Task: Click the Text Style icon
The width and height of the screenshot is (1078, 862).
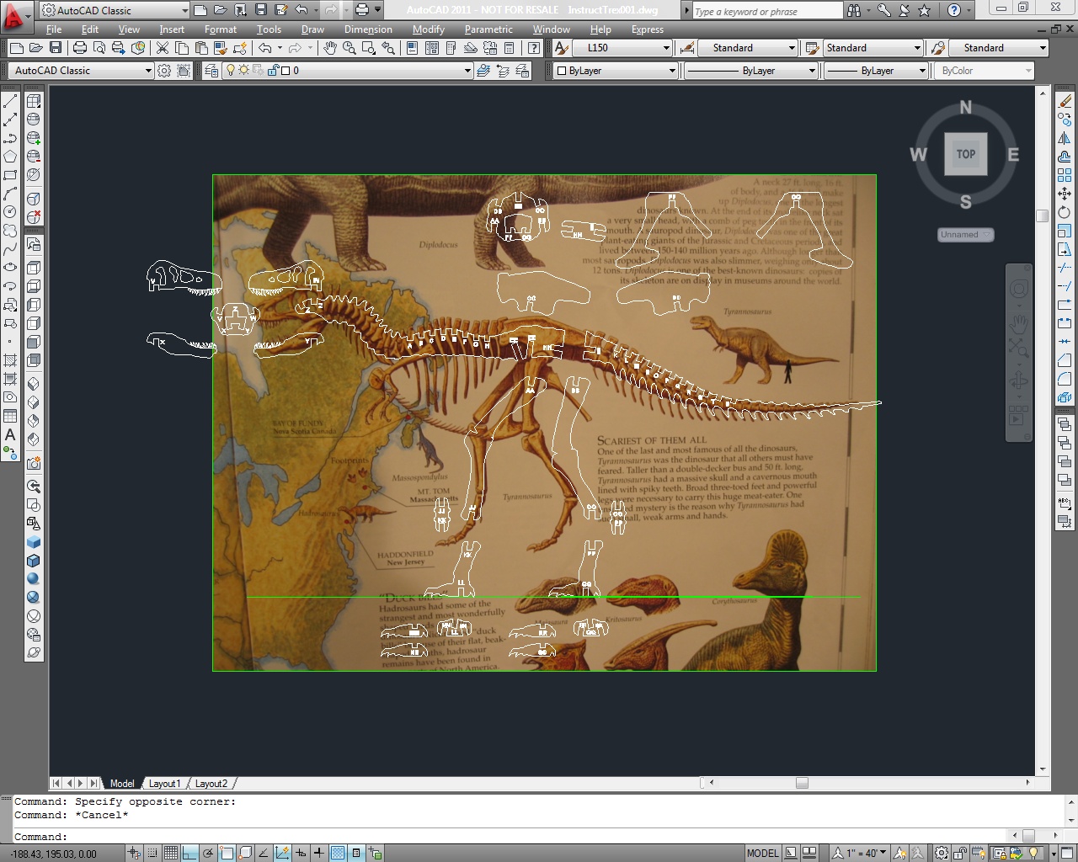Action: 562,48
